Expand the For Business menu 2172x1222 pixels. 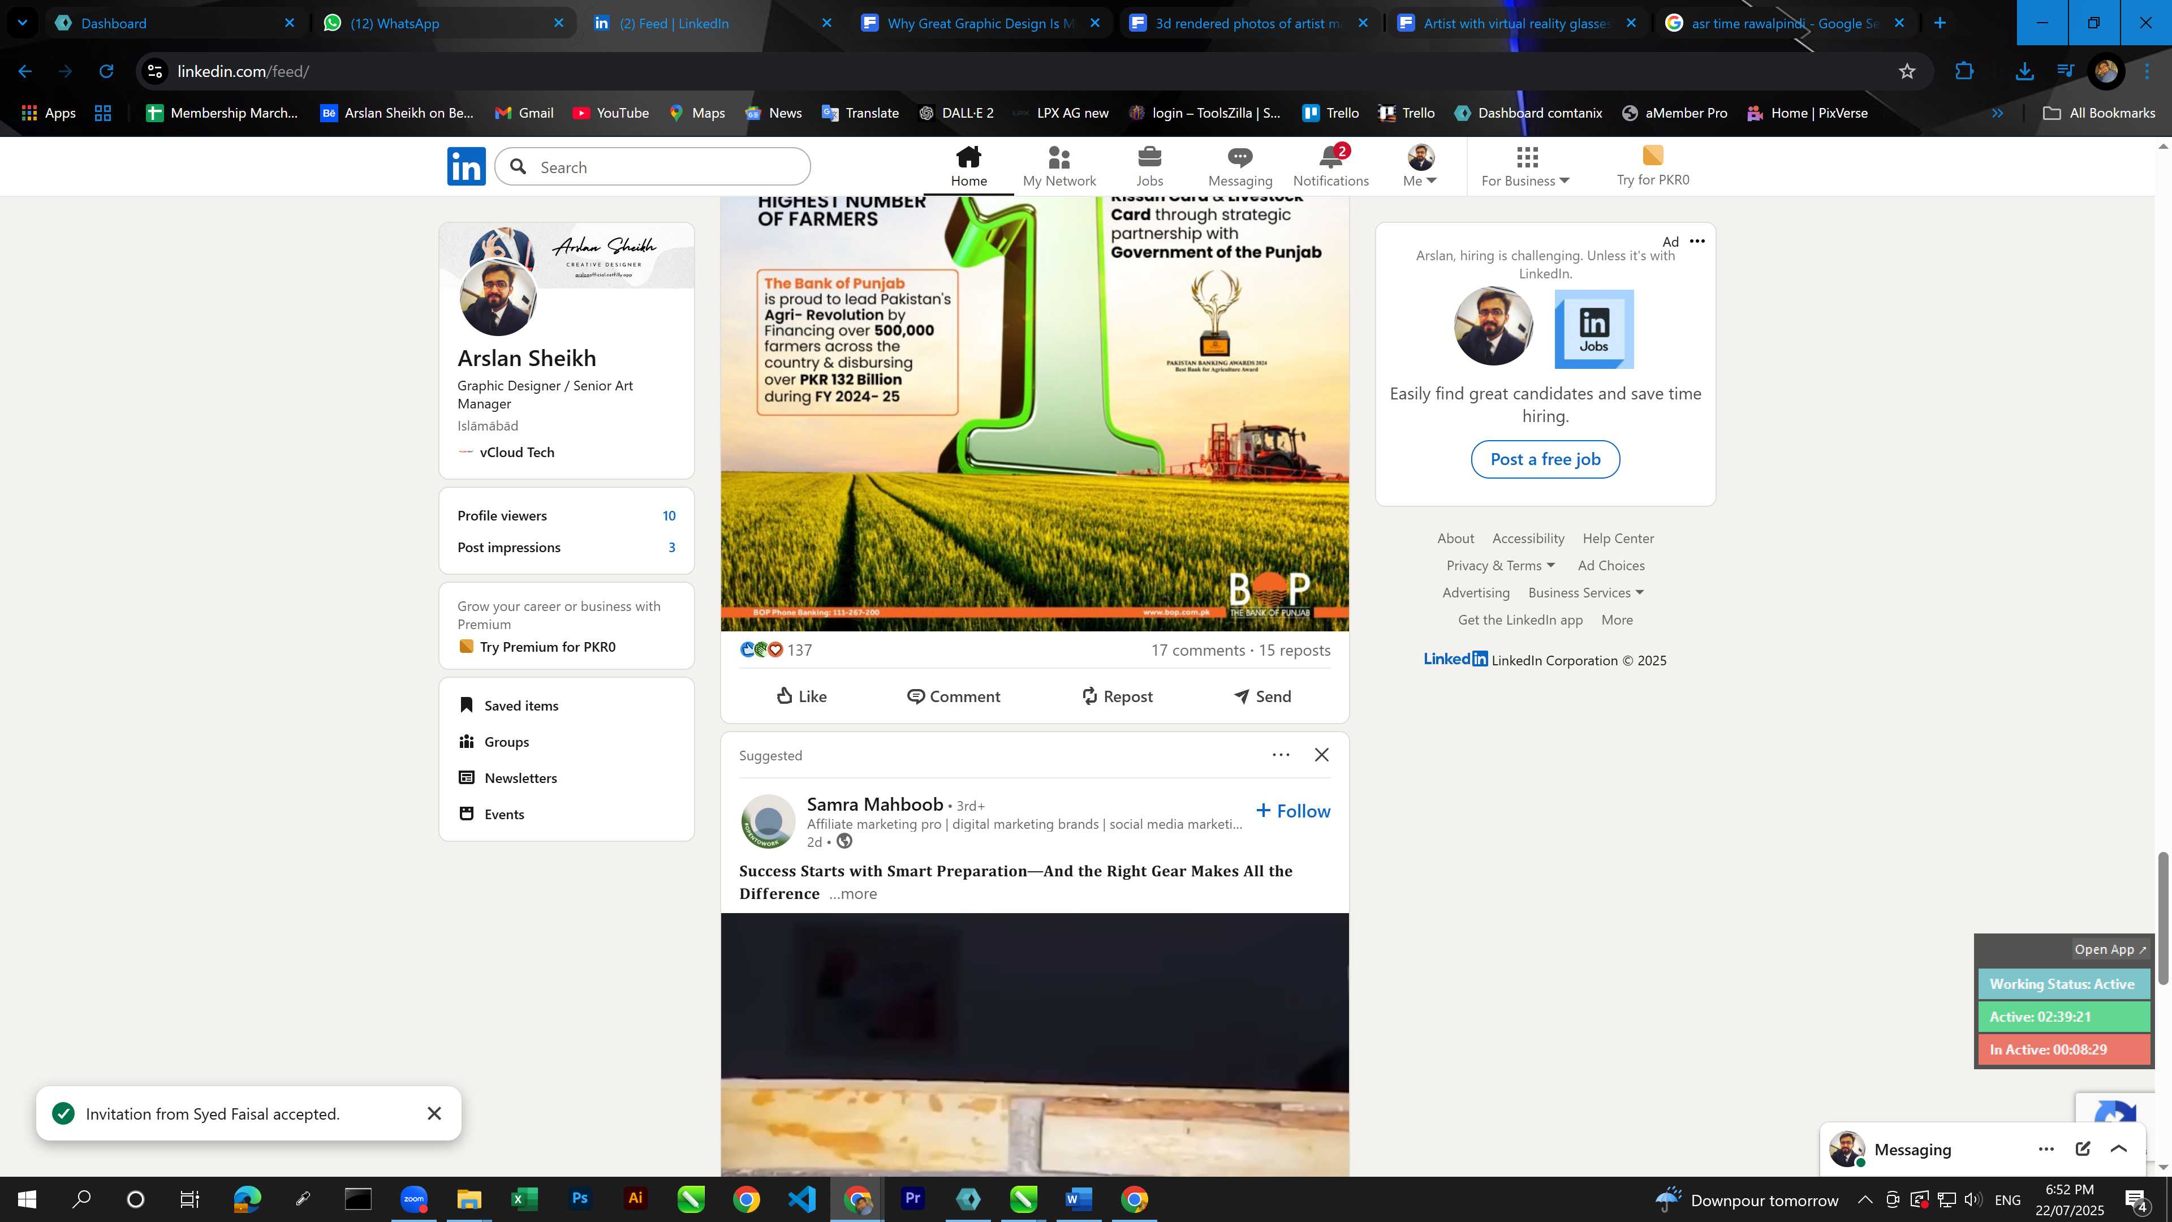(1525, 166)
